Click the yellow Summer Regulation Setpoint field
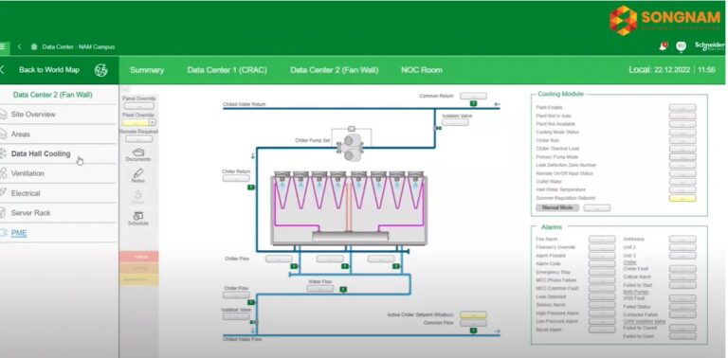Viewport: 728px width, 358px height. [682, 198]
